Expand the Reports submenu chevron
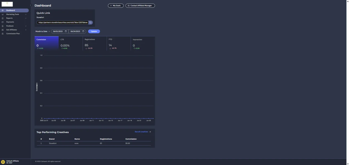Image resolution: width=349 pixels, height=165 pixels. point(26,18)
